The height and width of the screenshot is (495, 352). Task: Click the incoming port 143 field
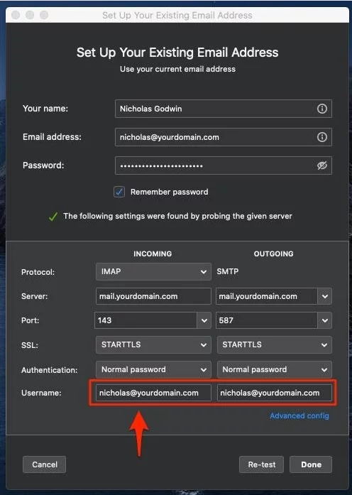click(x=145, y=320)
